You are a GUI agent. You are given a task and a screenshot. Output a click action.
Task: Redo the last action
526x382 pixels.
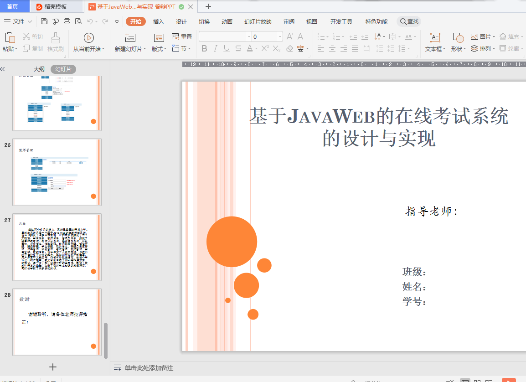[x=105, y=21]
